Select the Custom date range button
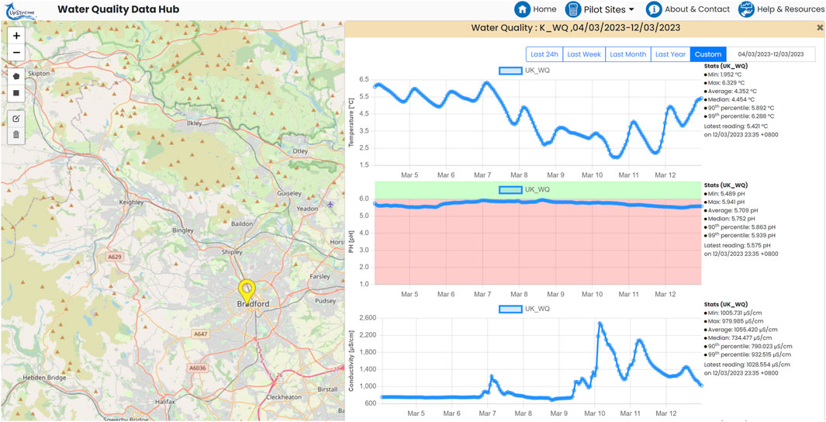Screen dimensions: 826x422 coord(708,54)
